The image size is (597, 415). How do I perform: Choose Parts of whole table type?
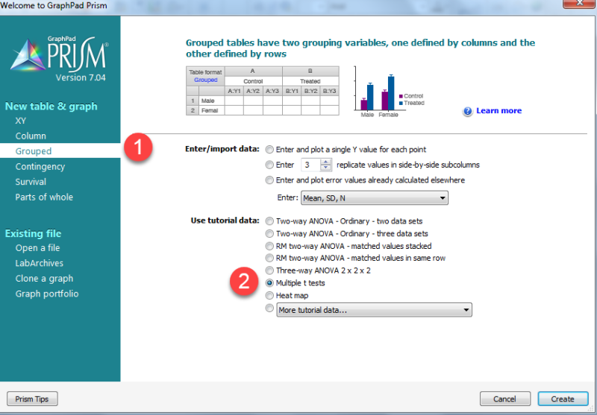[44, 197]
